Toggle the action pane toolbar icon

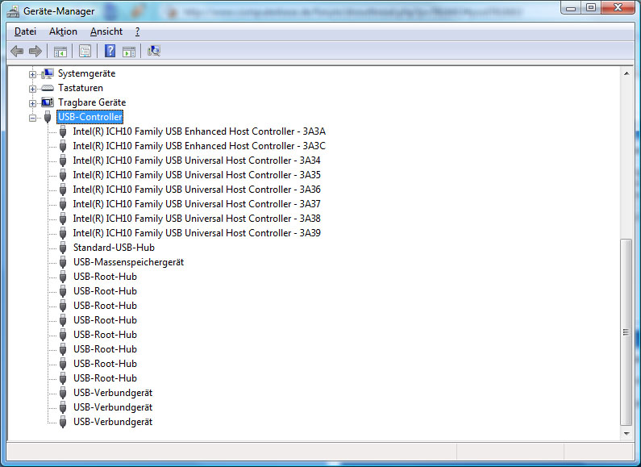coord(129,52)
